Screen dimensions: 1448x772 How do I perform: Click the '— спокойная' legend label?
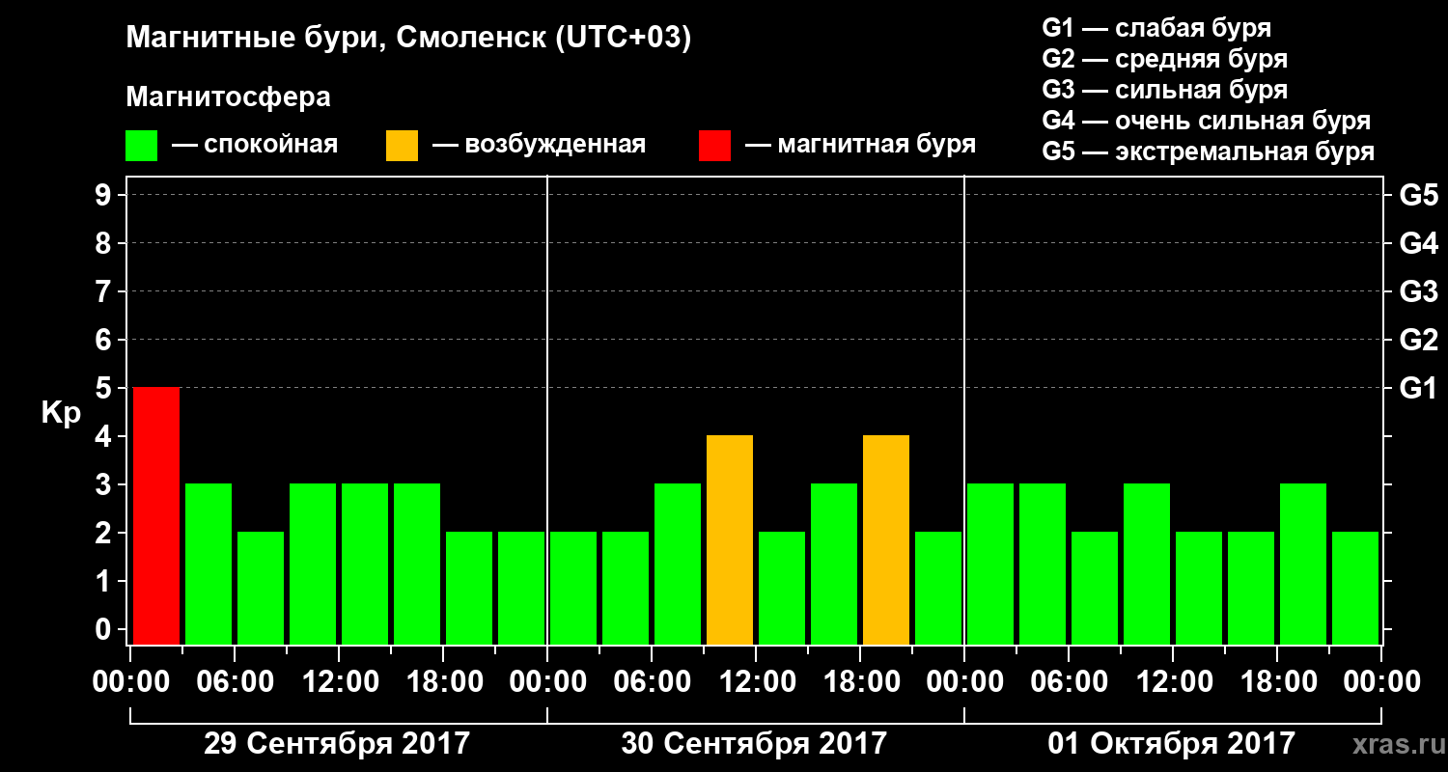click(255, 145)
